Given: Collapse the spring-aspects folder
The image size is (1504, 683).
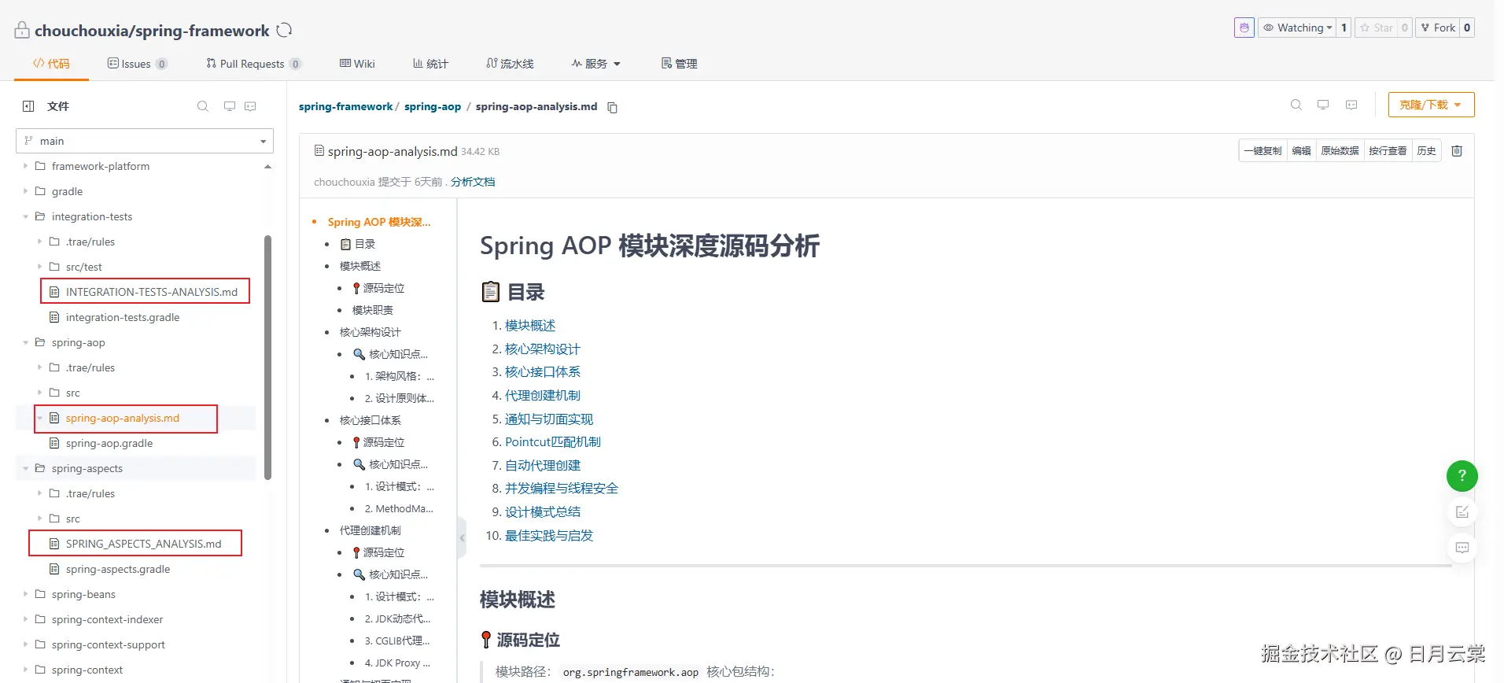Looking at the screenshot, I should tap(25, 468).
